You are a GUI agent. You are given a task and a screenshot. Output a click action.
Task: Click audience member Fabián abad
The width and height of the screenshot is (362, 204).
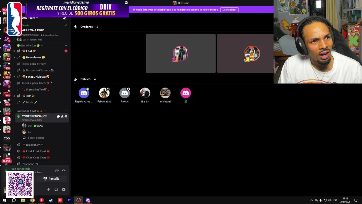104,95
